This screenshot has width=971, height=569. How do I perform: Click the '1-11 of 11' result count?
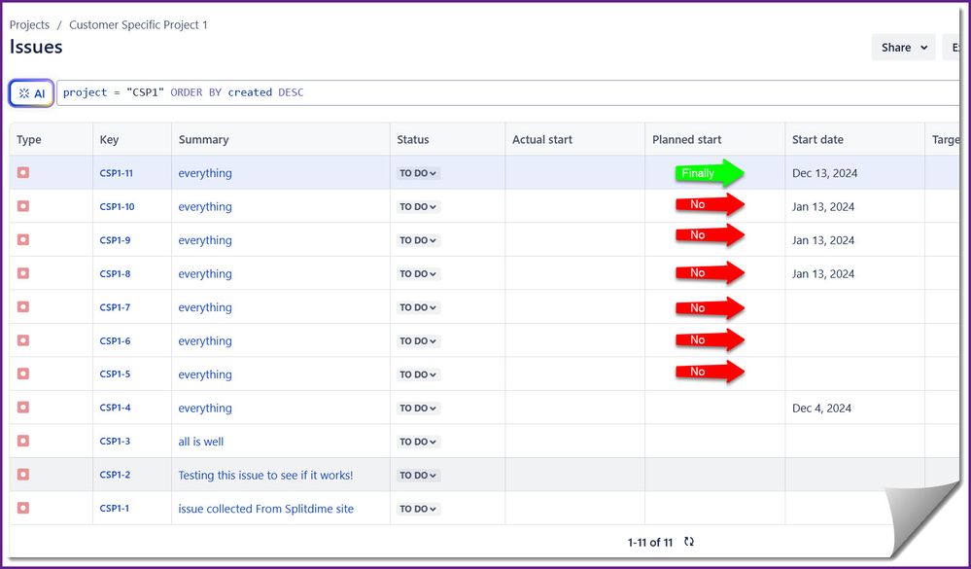click(649, 543)
